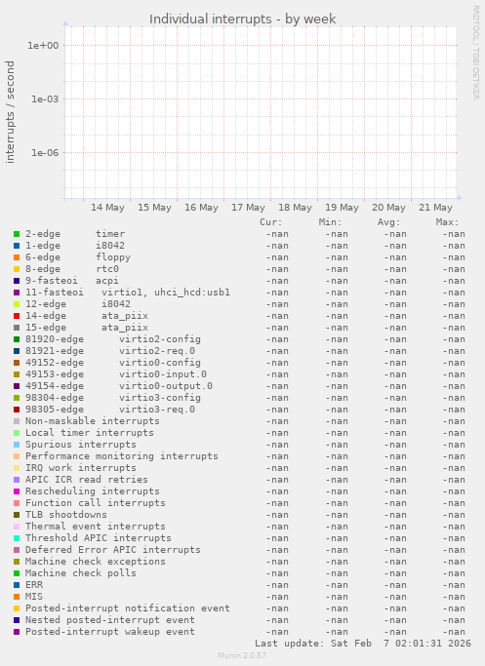Screen dimensions: 485x666
Task: Click the 1e-03 y-axis tick label
Action: tap(45, 98)
